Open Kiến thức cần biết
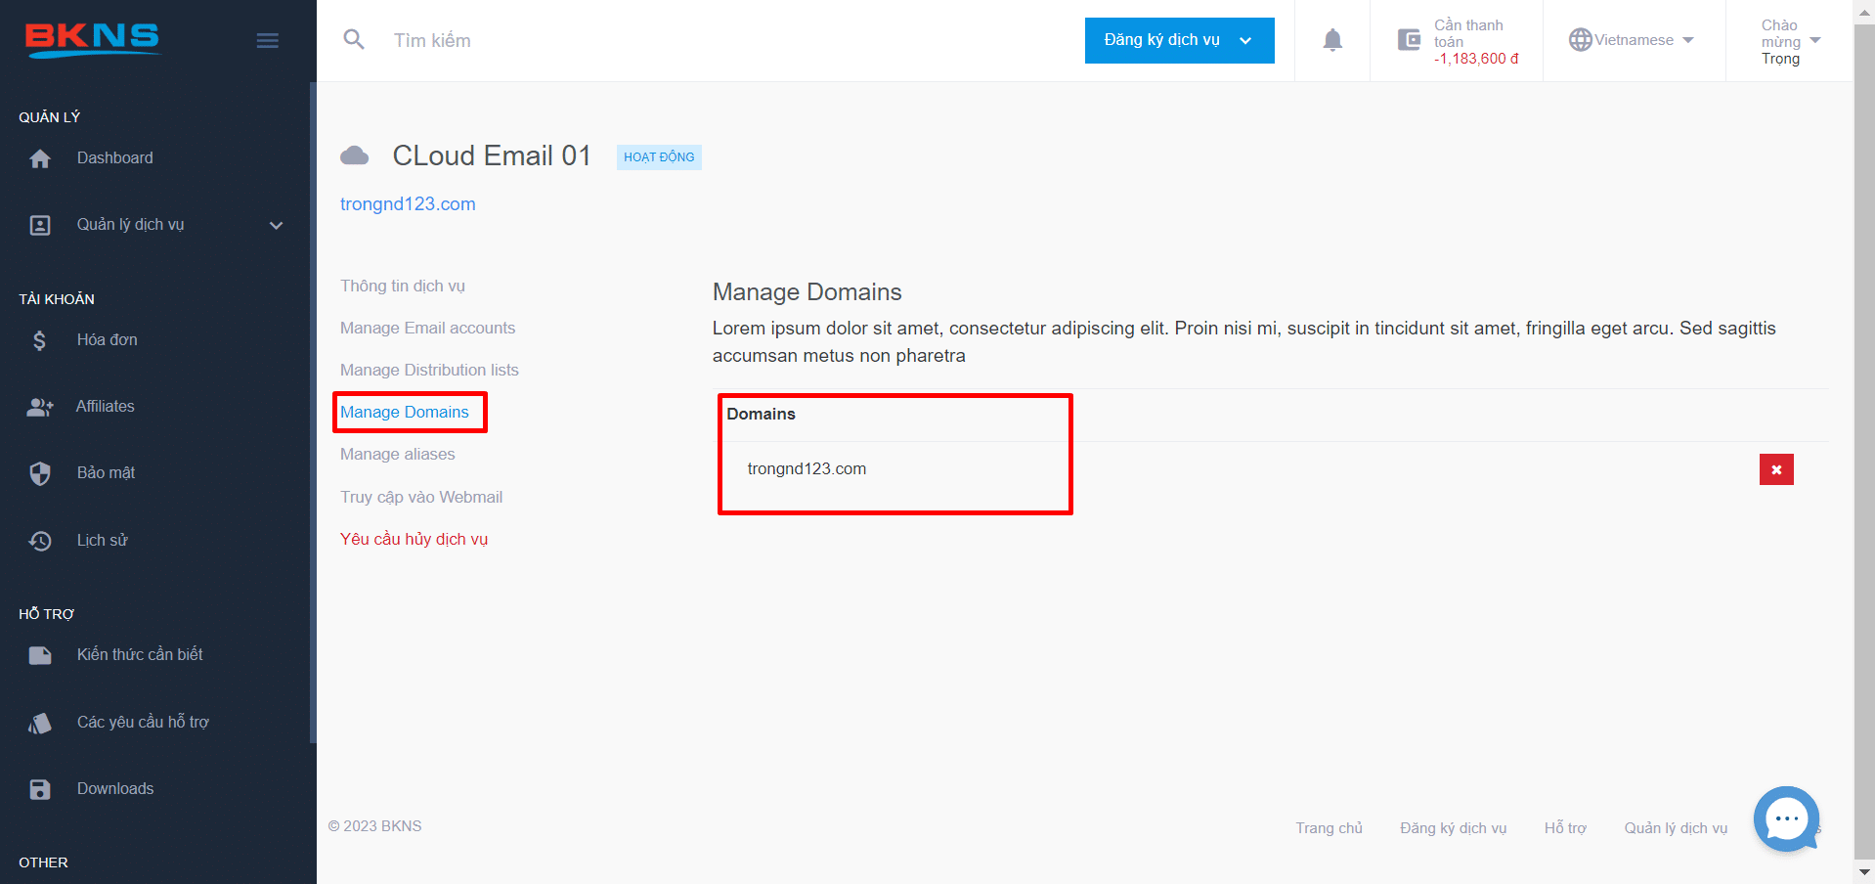Screen dimensions: 1875x884 click(140, 654)
